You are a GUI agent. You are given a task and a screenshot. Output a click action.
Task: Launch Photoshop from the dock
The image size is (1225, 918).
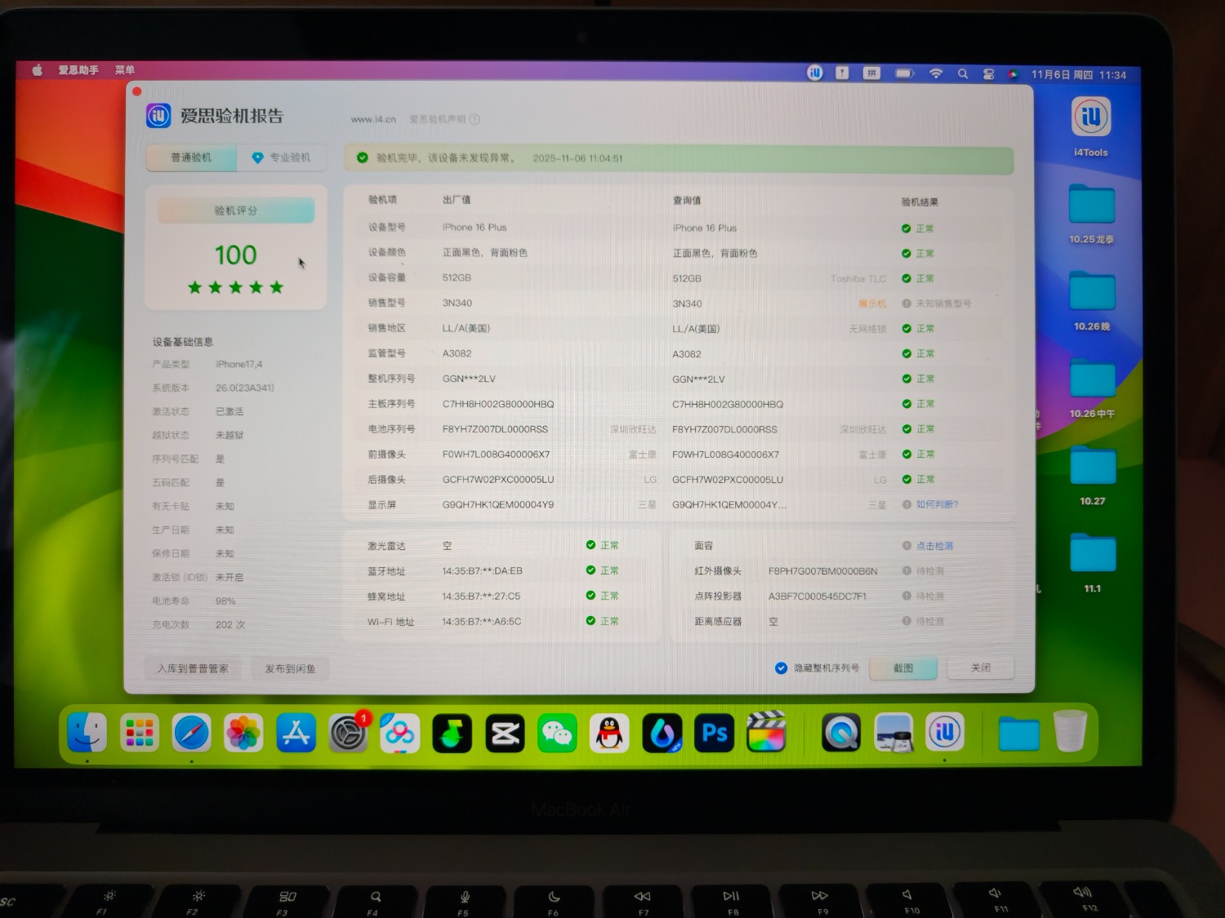715,734
